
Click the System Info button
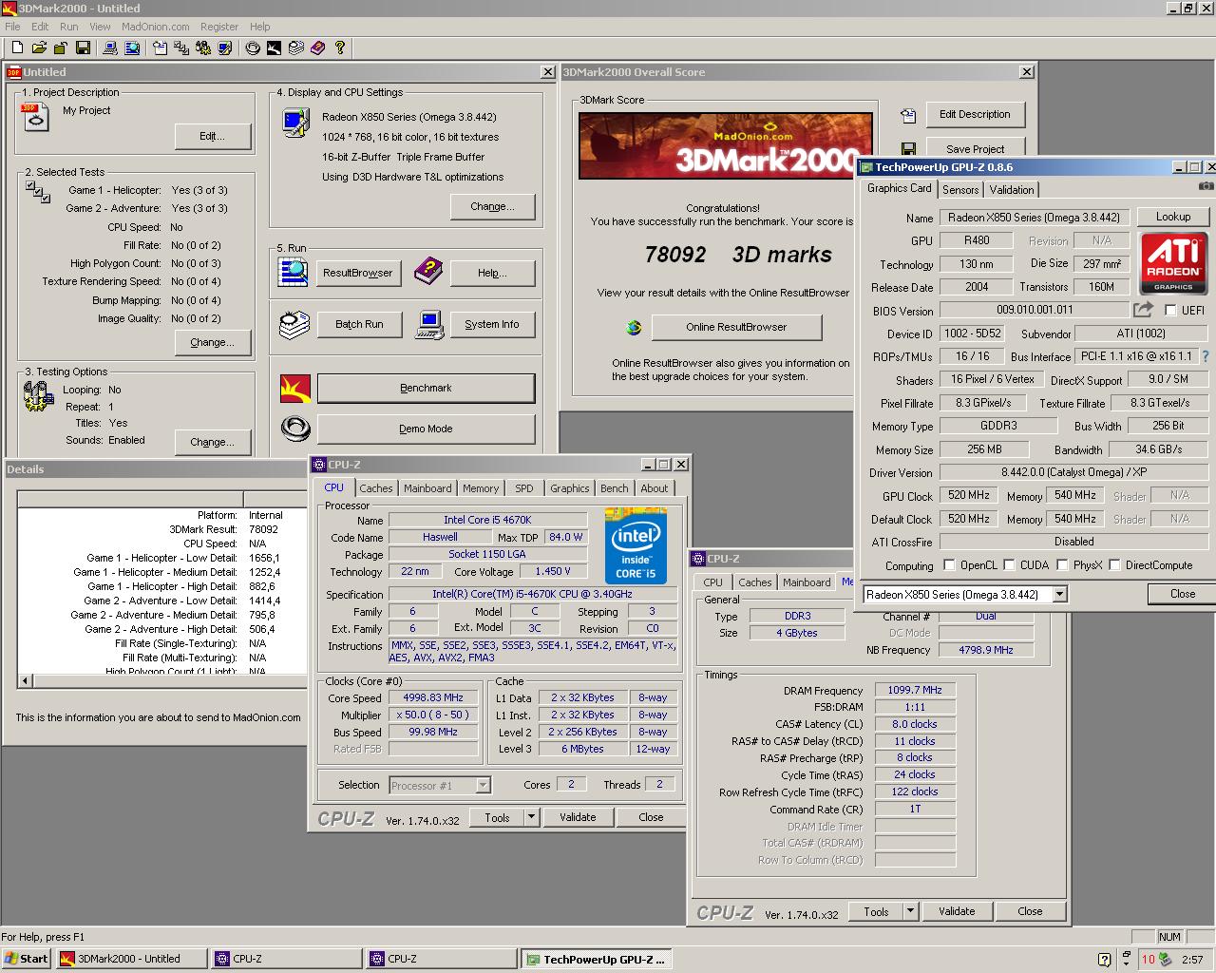(492, 324)
